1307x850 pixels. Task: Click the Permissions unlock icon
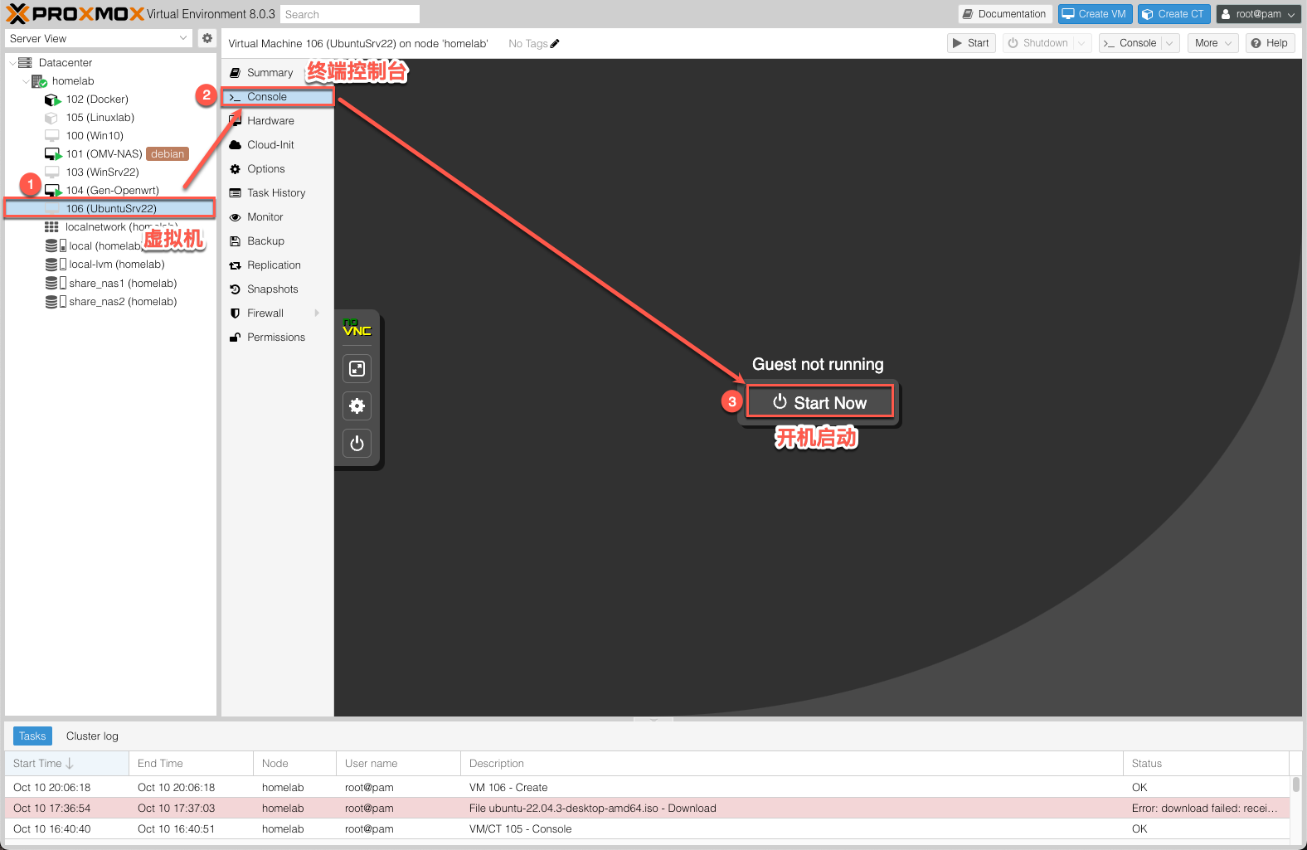click(236, 338)
